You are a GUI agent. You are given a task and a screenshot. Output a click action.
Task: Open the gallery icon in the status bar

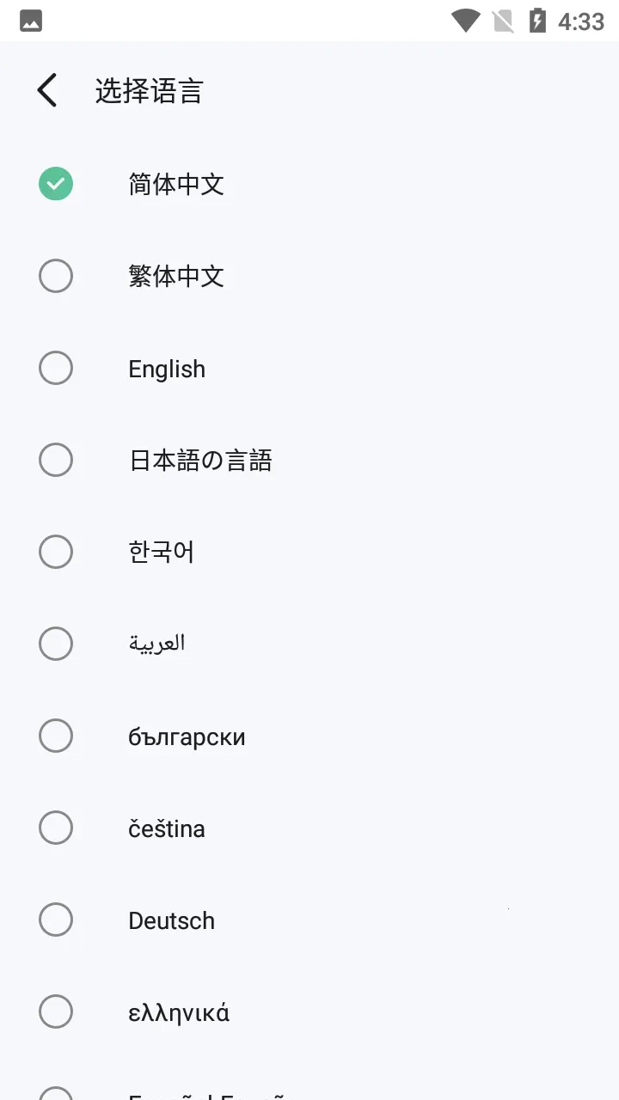pos(31,20)
